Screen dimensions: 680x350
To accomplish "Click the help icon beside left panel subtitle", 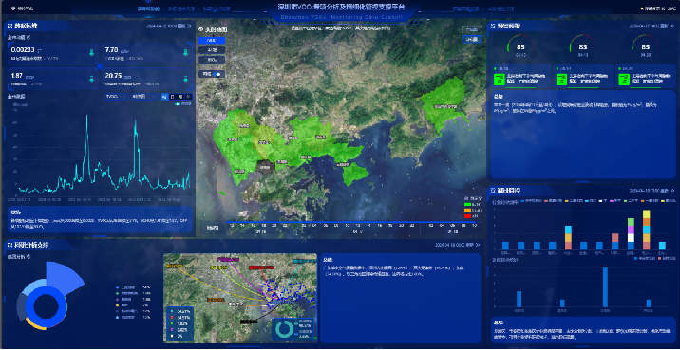I will [x=28, y=37].
